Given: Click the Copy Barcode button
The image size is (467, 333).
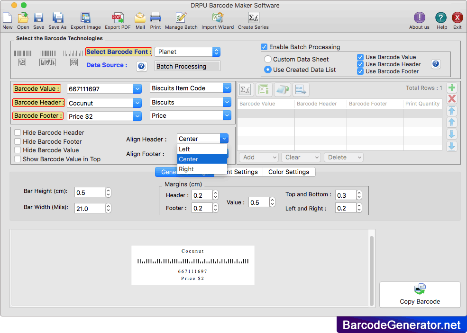Looking at the screenshot, I should click(x=420, y=295).
